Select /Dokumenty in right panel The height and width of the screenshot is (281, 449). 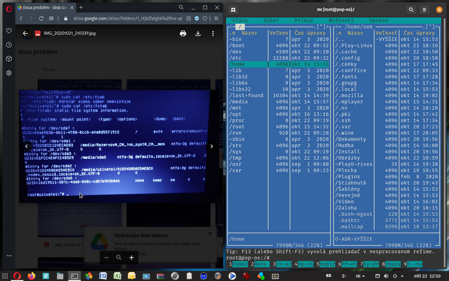point(387,139)
